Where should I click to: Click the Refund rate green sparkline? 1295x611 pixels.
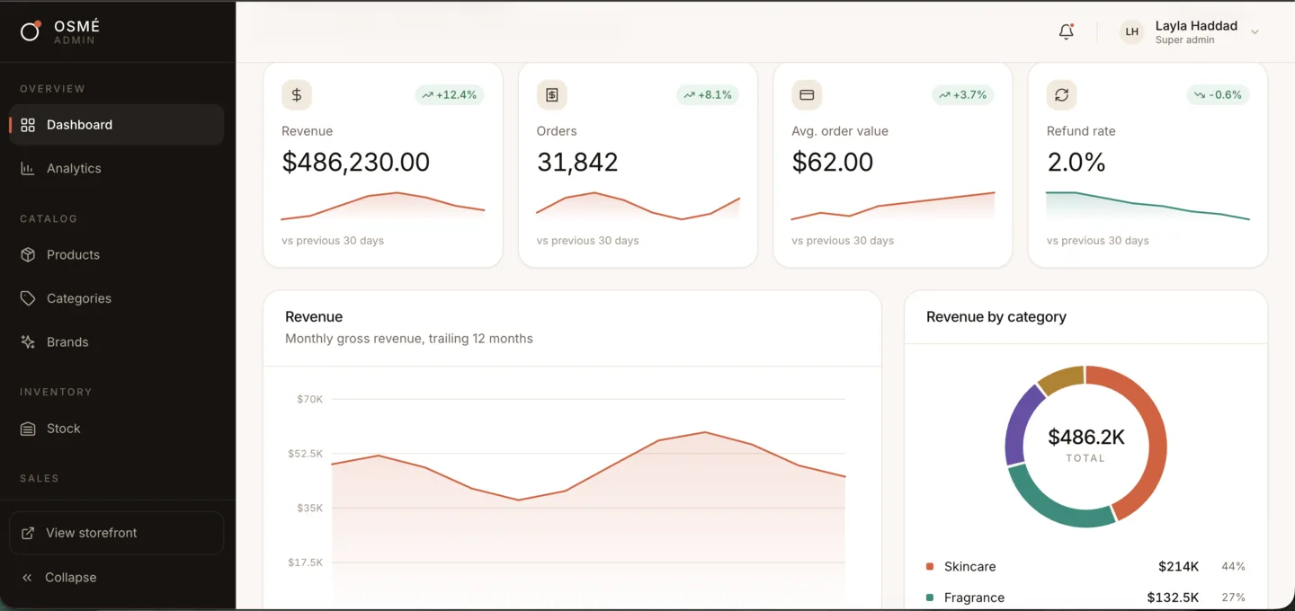(1148, 206)
